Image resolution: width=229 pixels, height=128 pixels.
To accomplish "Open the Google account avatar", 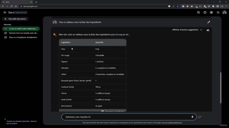I will point(224,12).
